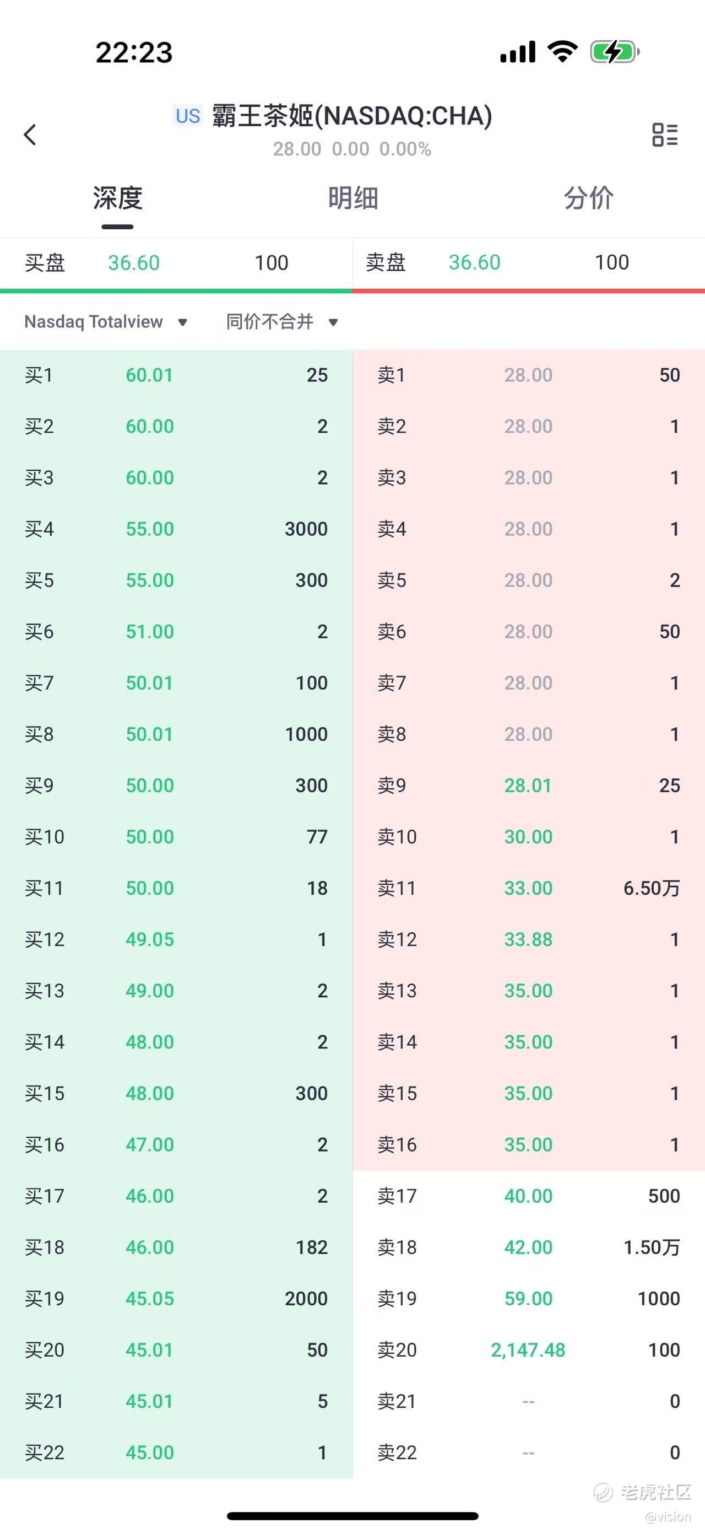Select the 深度 tab
Screen dimensions: 705x1533
coord(118,198)
